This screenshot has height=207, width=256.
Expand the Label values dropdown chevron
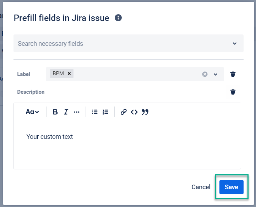tap(216, 74)
